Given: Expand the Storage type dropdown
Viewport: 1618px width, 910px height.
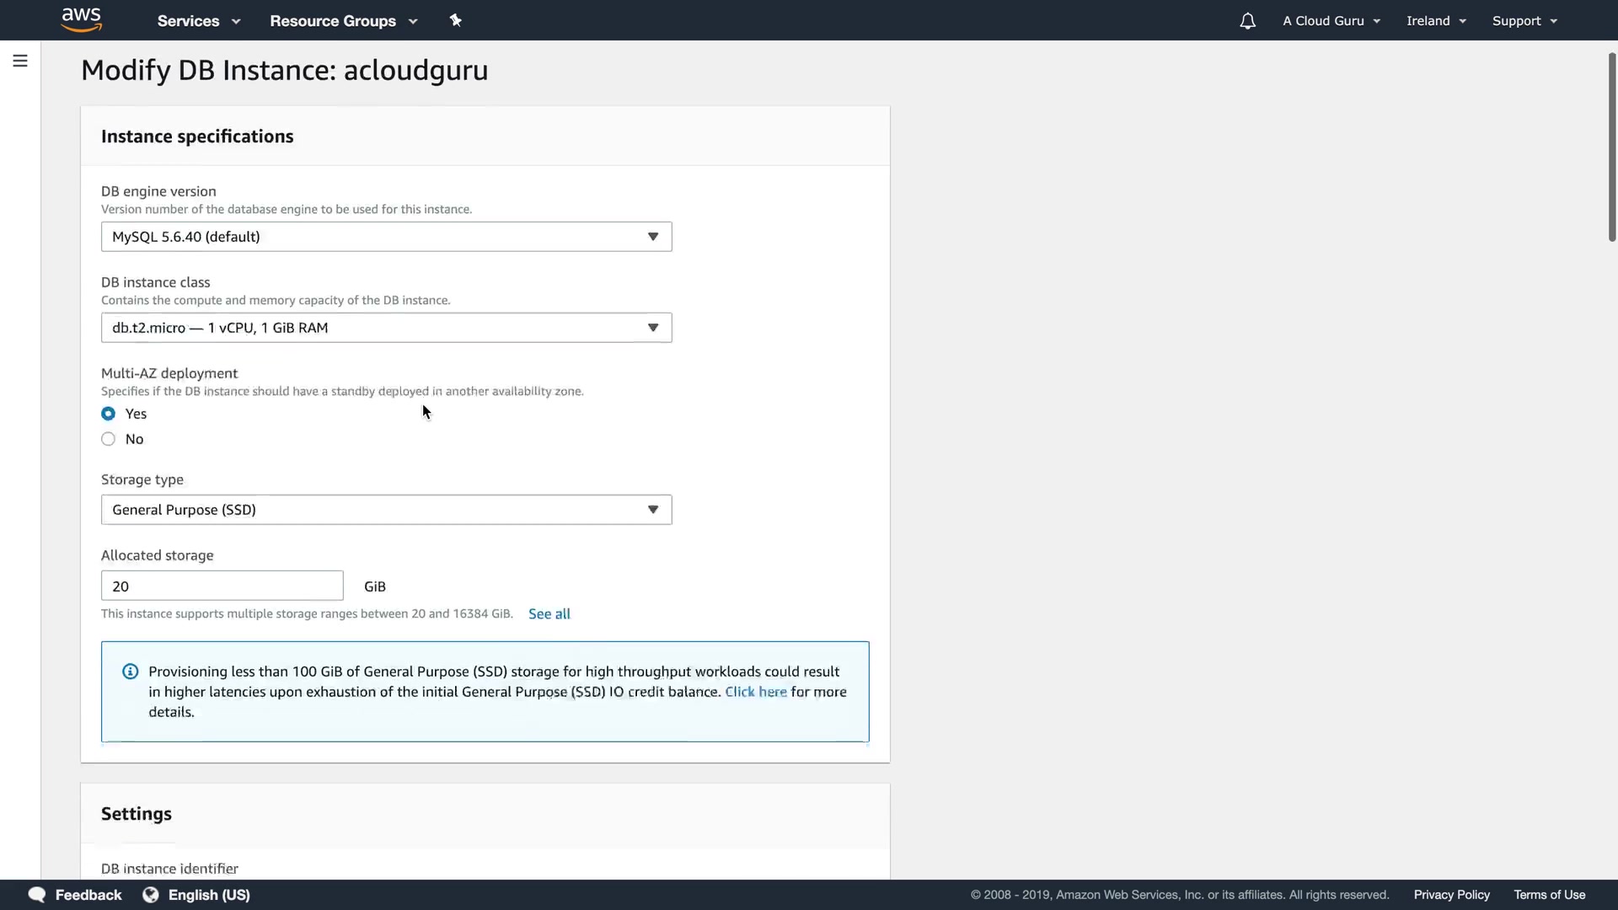Looking at the screenshot, I should coord(386,510).
